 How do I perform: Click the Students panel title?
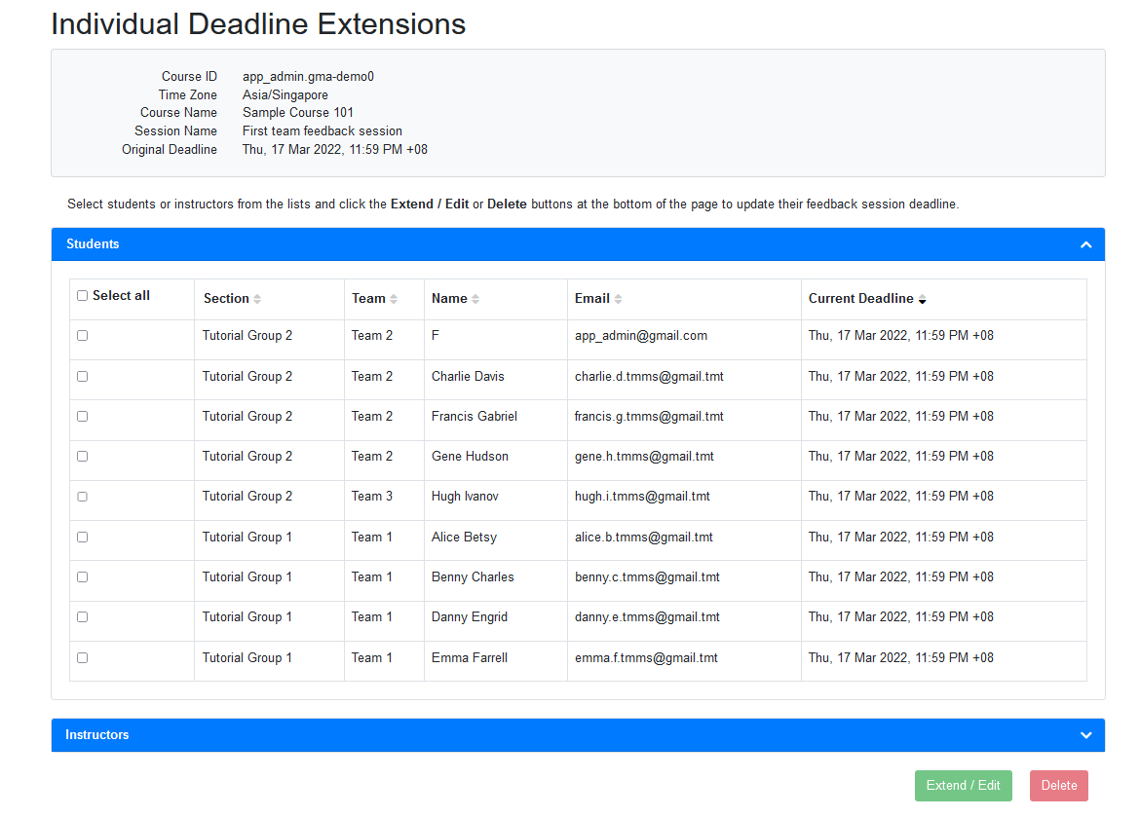[93, 244]
